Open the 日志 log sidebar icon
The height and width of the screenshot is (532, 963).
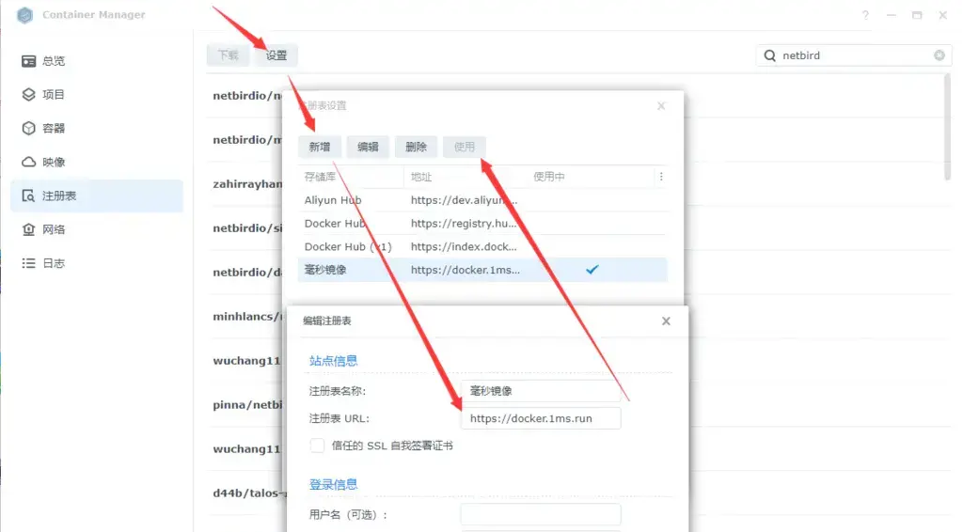click(x=28, y=263)
